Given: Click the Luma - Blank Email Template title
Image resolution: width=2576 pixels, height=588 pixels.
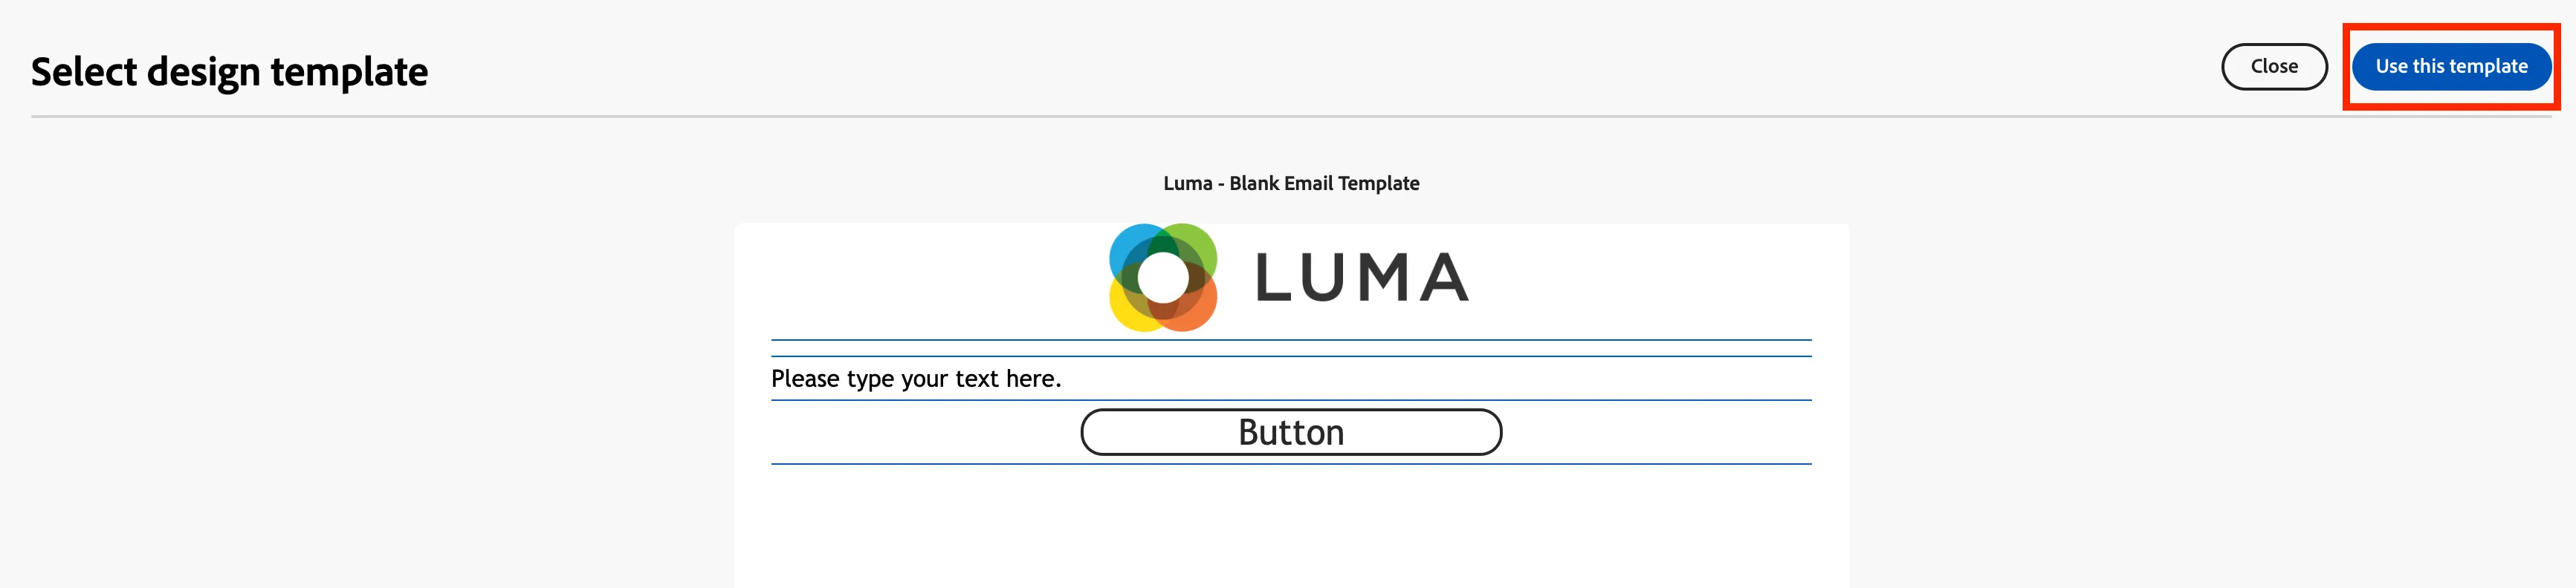Looking at the screenshot, I should click(1291, 183).
